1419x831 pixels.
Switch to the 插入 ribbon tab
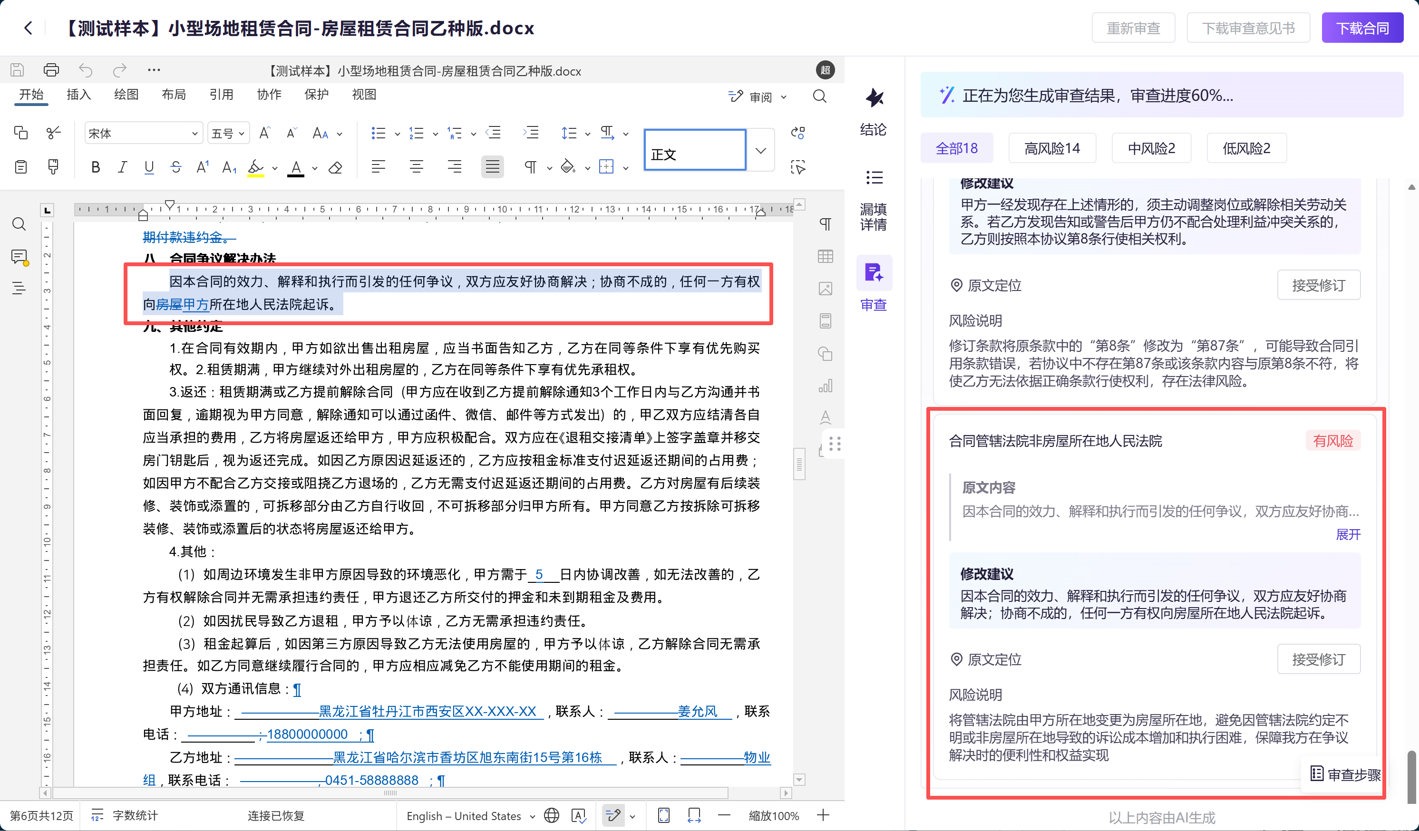pos(78,95)
